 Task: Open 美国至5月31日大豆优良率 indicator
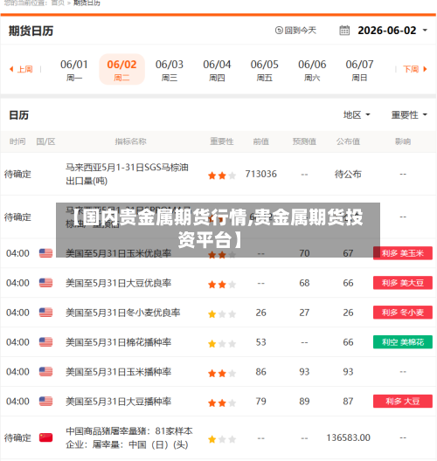[x=118, y=283]
